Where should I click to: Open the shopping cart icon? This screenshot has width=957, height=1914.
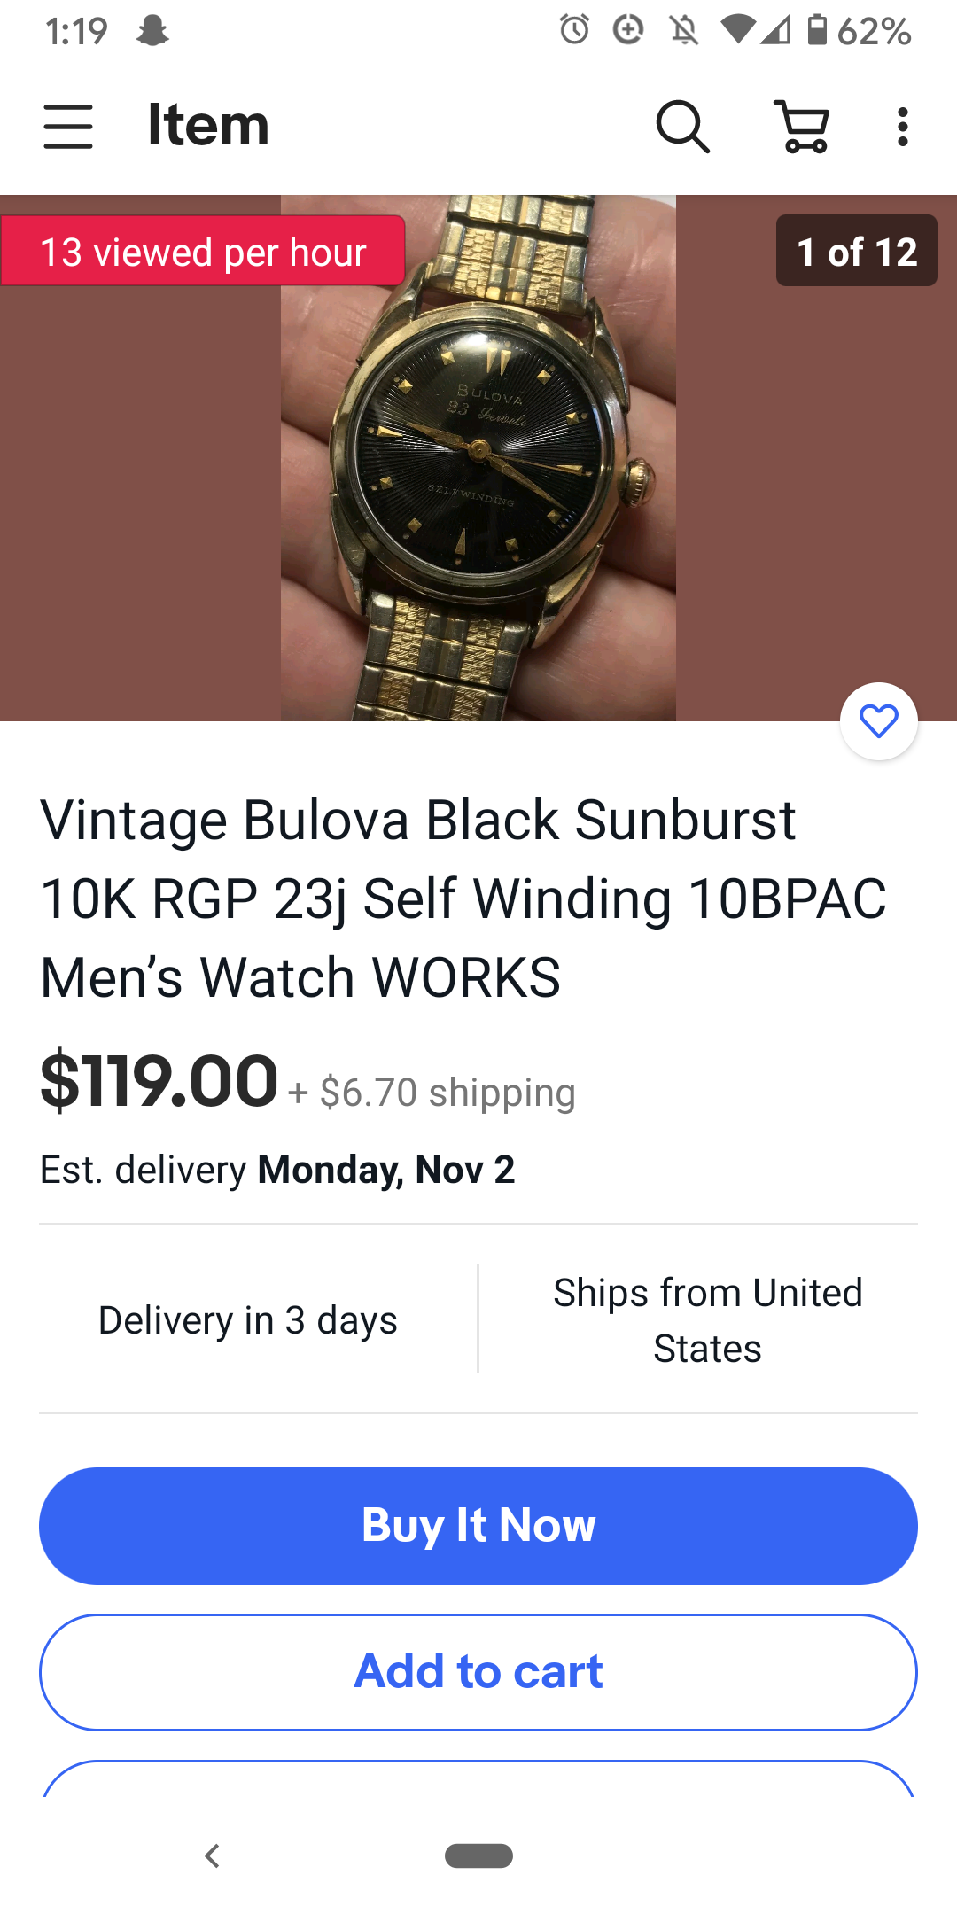click(803, 127)
